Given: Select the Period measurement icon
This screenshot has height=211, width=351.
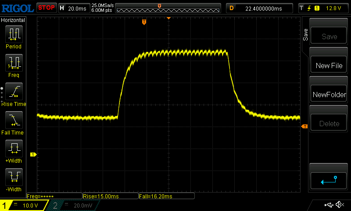Looking at the screenshot, I should (14, 34).
